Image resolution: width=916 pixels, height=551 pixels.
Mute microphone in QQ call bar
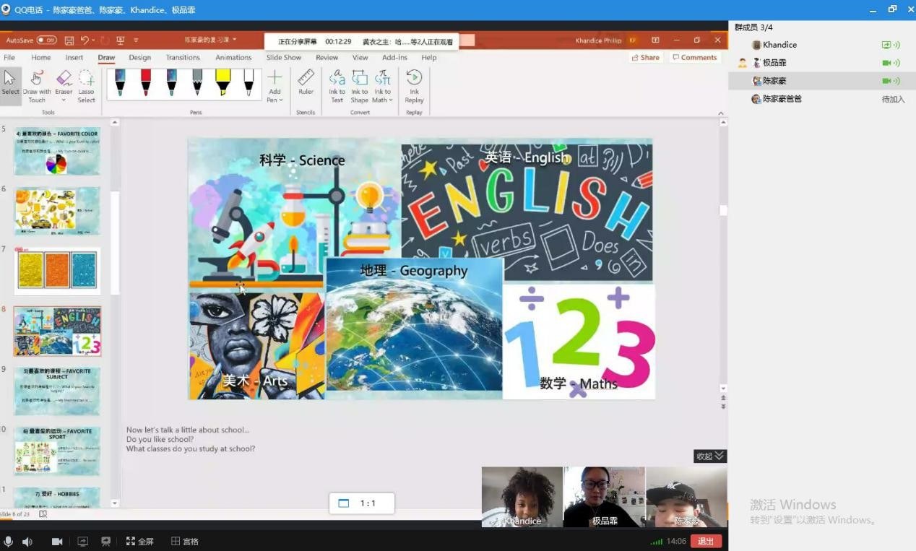[x=9, y=541]
